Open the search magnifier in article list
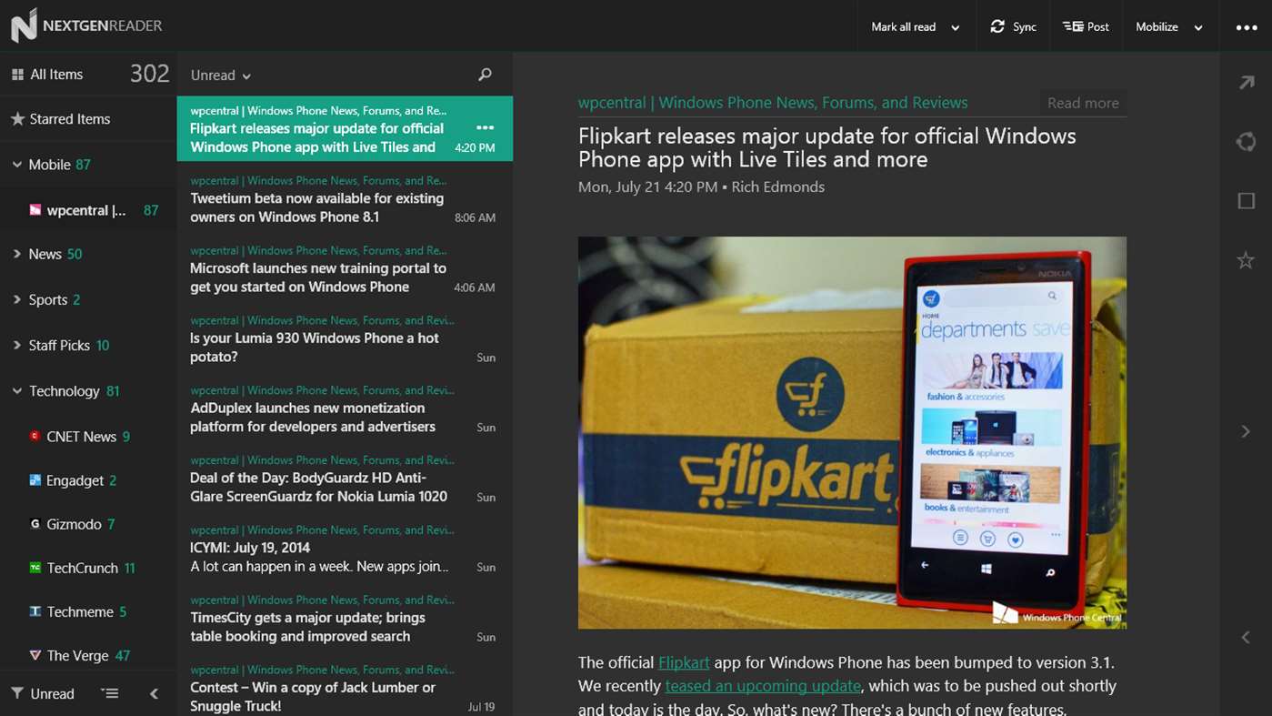 (x=485, y=75)
